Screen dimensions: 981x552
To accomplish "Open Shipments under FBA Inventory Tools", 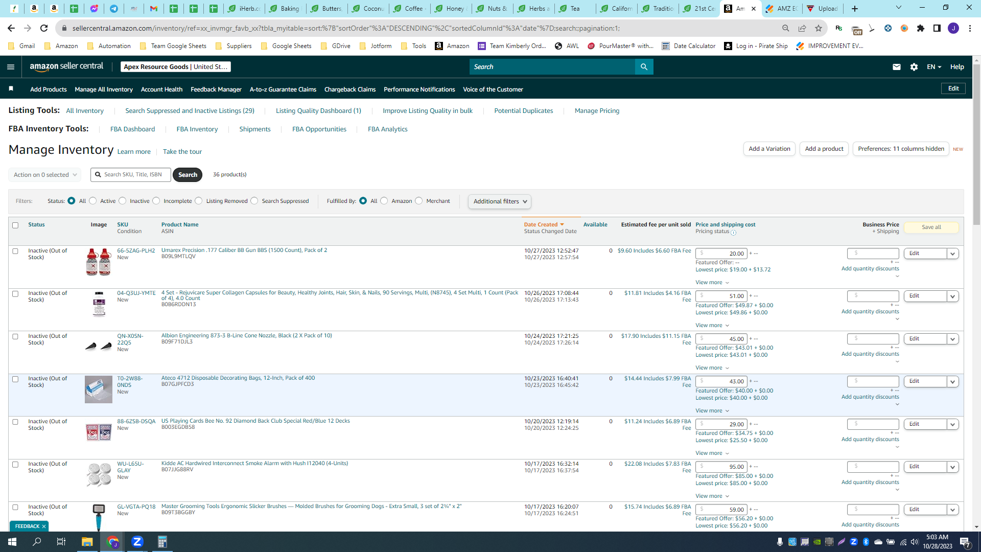I will 255,129.
